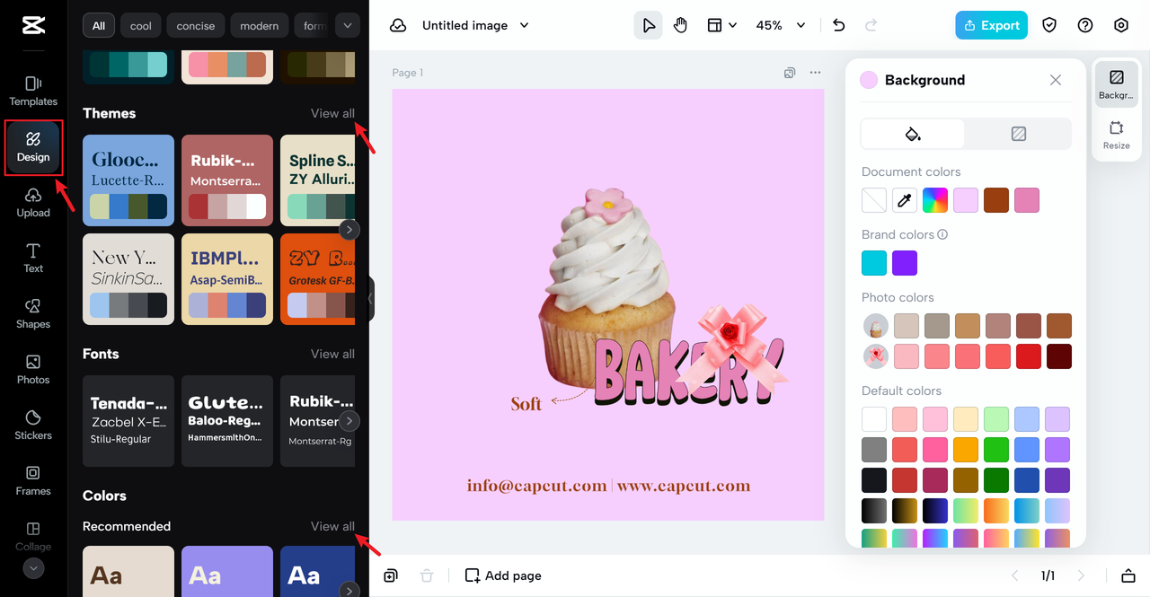Image resolution: width=1150 pixels, height=597 pixels.
Task: Apply the IBMPl Asap-SemiB theme card
Action: [227, 279]
